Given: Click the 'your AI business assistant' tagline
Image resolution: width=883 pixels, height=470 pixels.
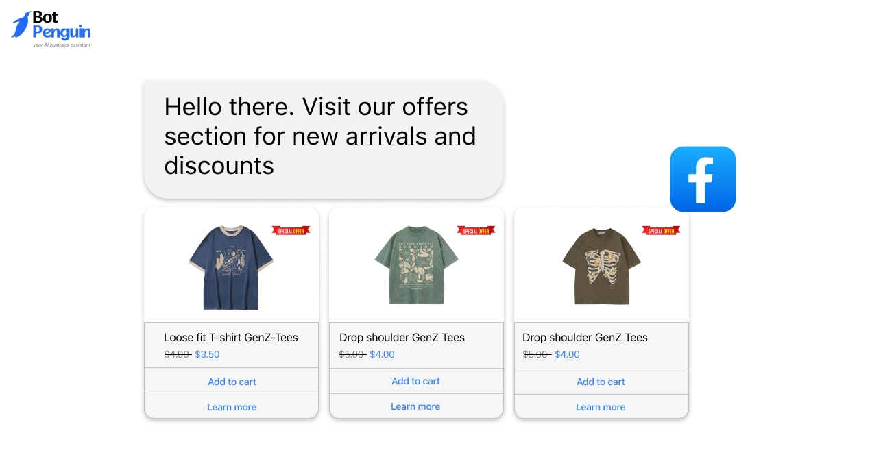Looking at the screenshot, I should (60, 45).
